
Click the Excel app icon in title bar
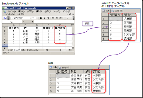pyautogui.click(x=4, y=8)
